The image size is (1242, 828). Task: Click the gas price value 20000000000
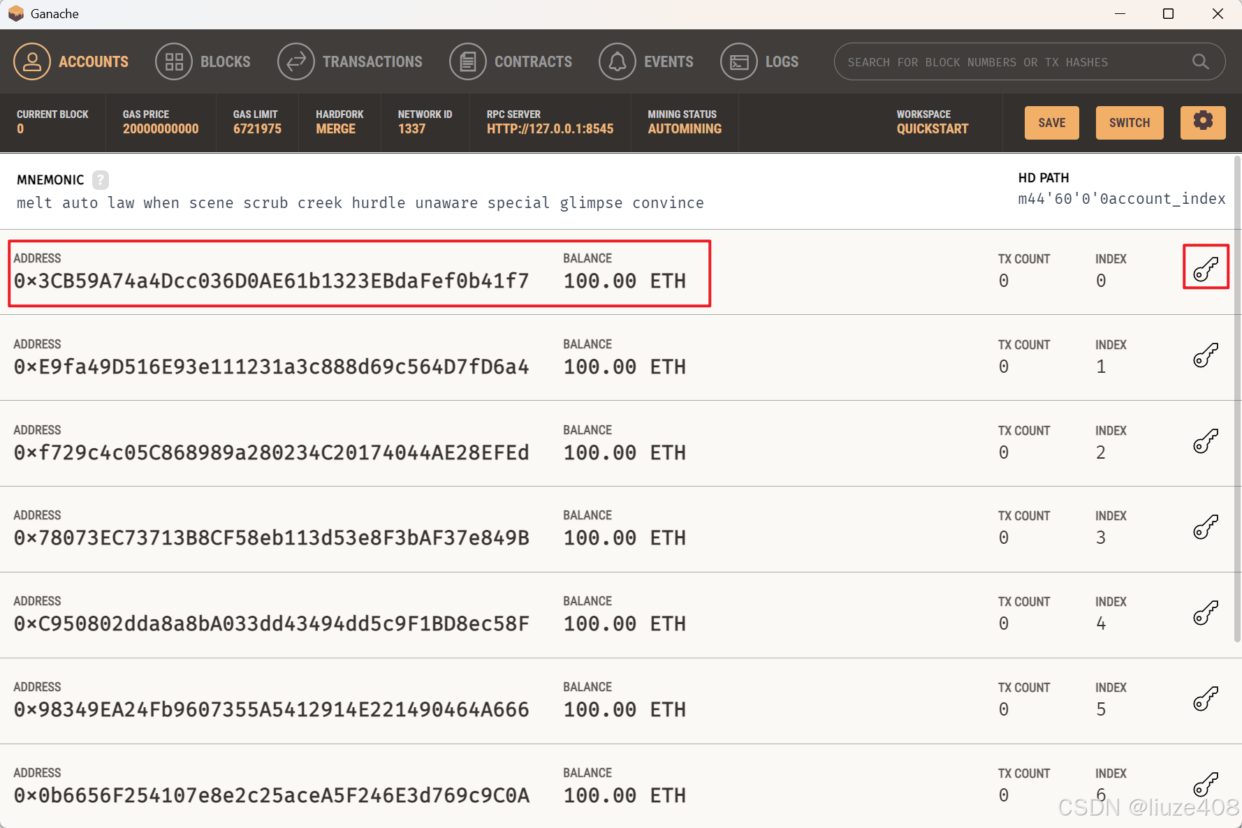[161, 129]
